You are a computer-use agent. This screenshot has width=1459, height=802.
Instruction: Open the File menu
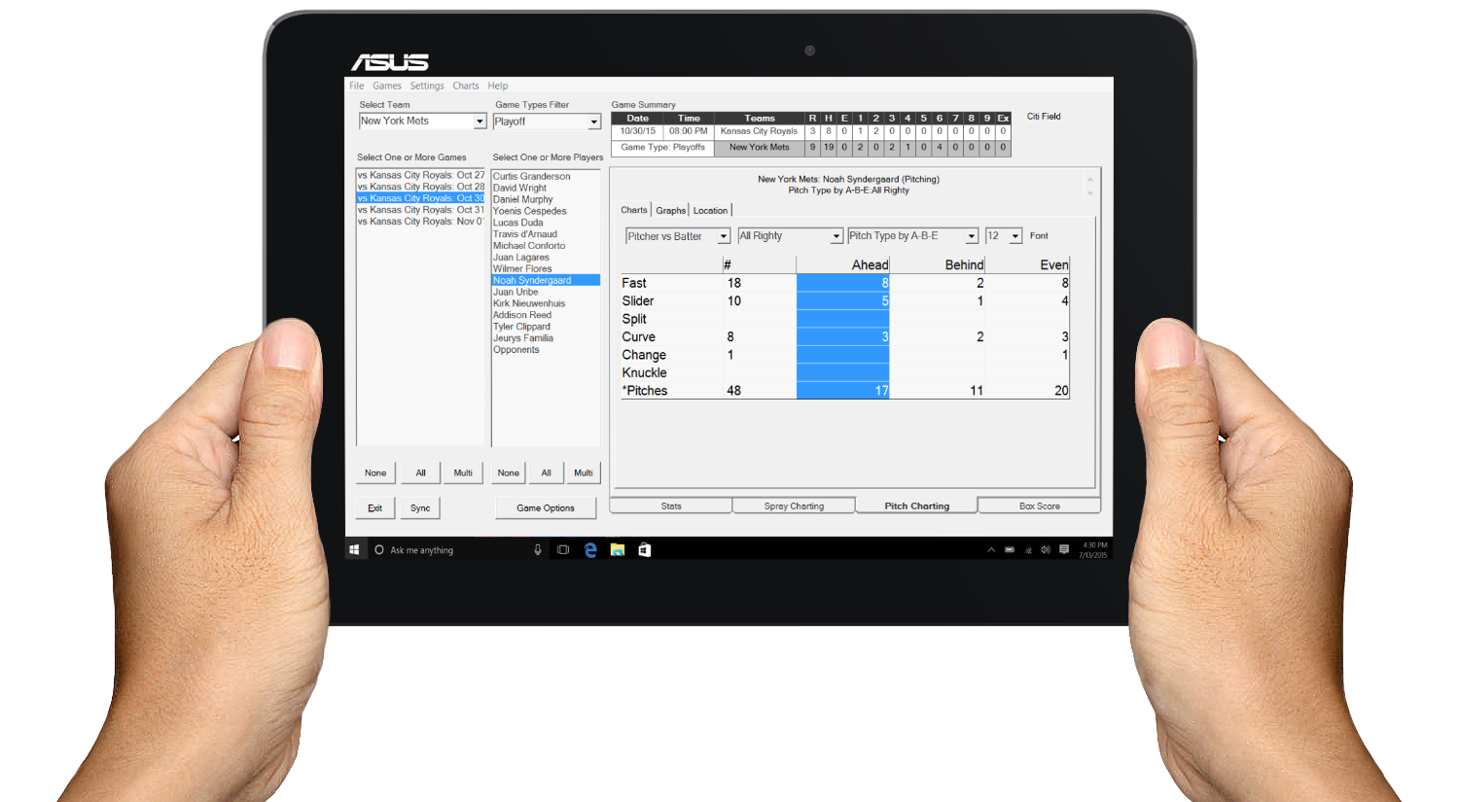357,86
